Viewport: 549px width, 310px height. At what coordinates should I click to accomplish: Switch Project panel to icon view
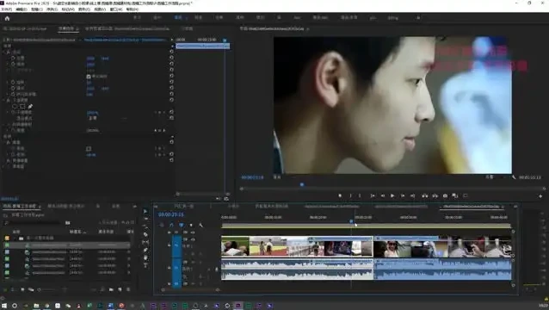pyautogui.click(x=22, y=289)
